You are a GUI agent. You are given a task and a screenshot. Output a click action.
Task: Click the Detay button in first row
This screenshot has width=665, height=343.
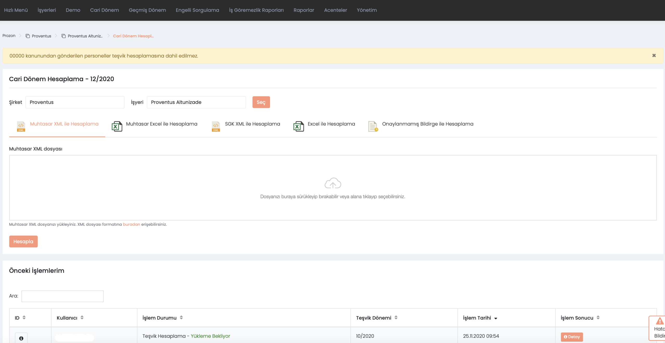point(572,337)
